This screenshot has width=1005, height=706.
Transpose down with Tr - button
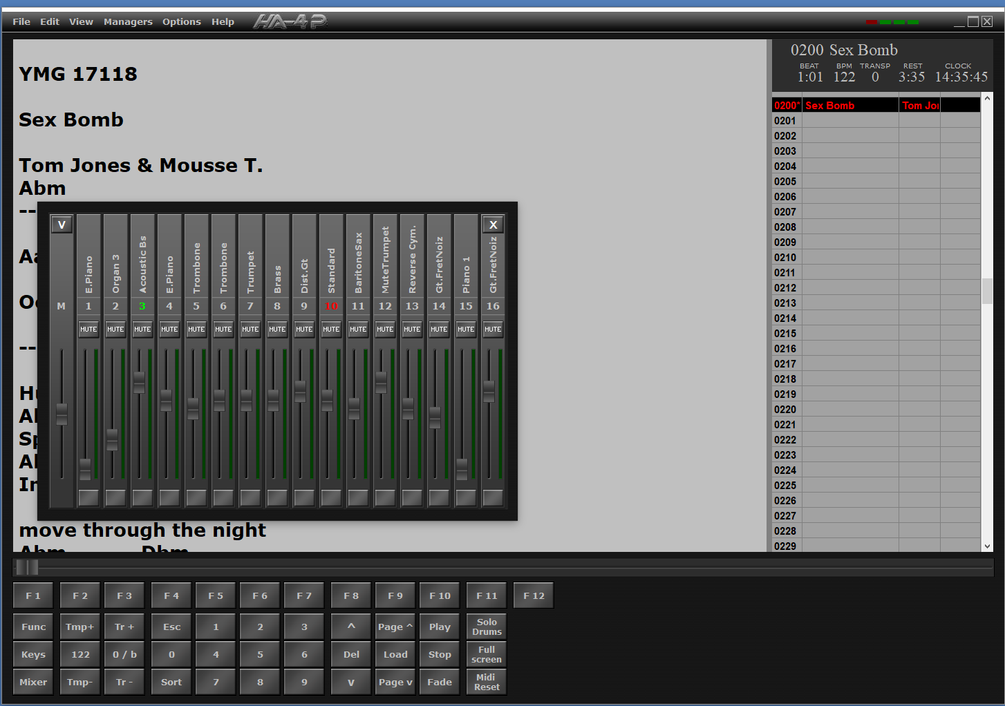124,682
